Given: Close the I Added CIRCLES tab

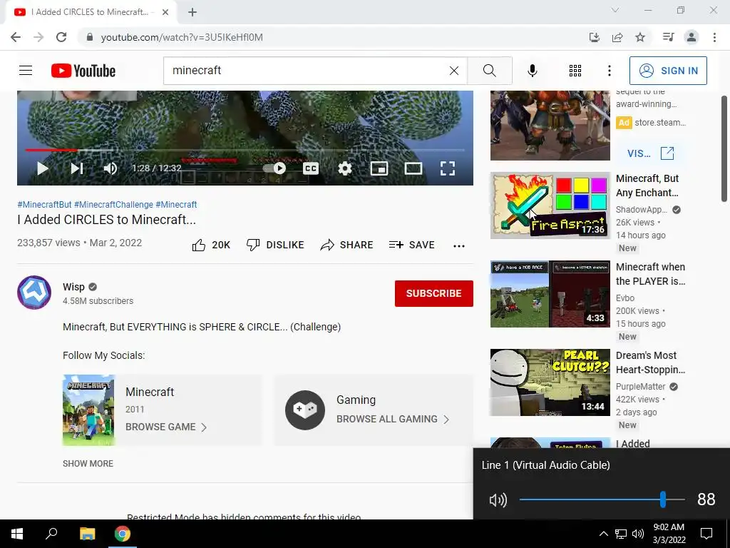Looking at the screenshot, I should pos(165,12).
